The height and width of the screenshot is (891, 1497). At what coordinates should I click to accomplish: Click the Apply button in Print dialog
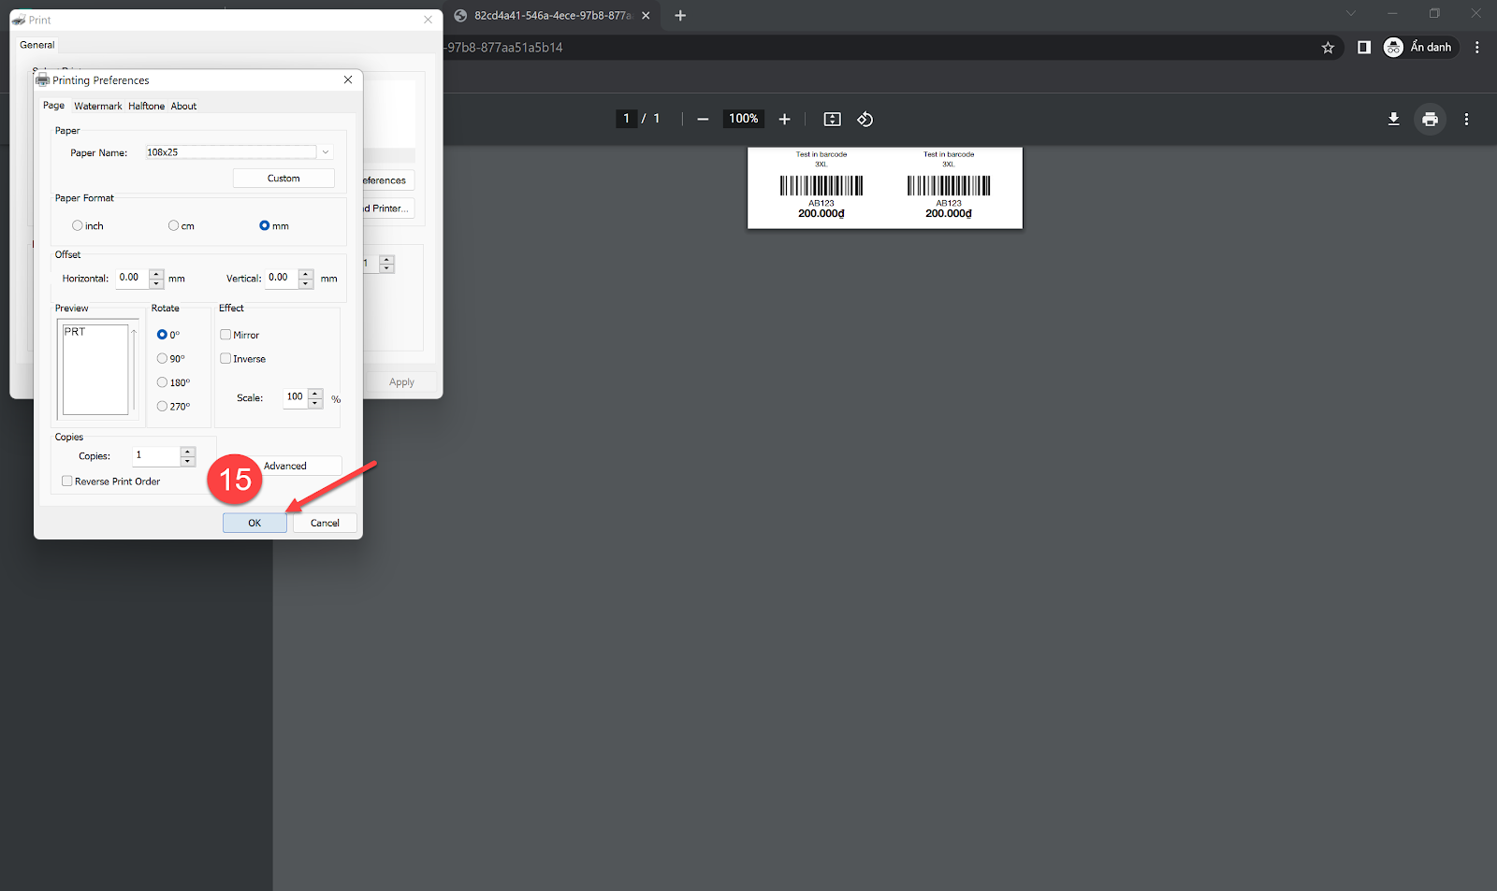(x=401, y=381)
